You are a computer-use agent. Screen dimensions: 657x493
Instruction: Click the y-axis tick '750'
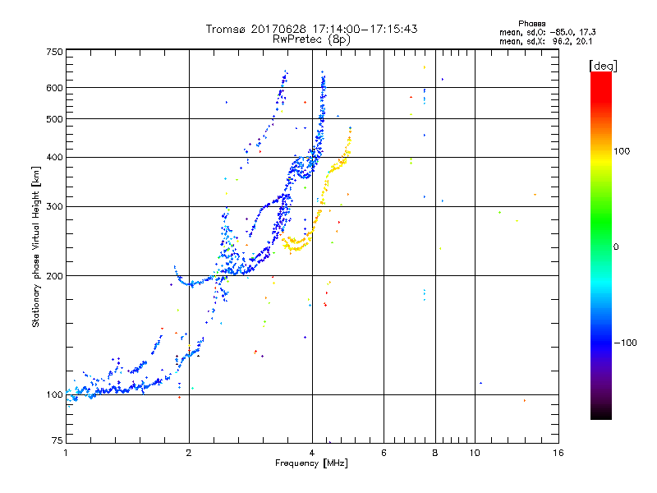[x=54, y=52]
